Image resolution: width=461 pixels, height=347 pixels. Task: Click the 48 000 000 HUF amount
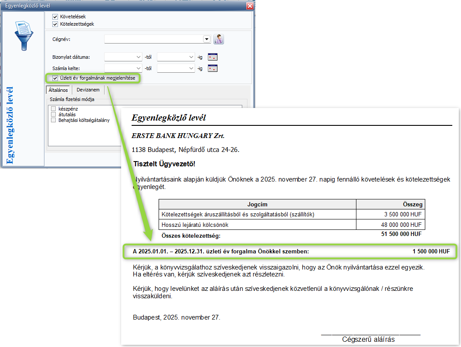pos(401,225)
